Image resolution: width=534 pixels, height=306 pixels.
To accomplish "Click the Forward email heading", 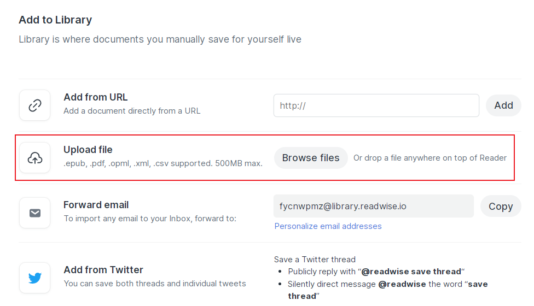I will pos(96,205).
